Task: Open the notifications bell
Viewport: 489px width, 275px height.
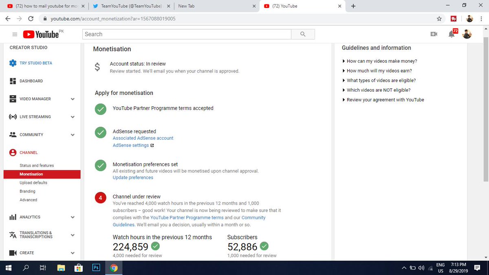Action: tap(452, 34)
